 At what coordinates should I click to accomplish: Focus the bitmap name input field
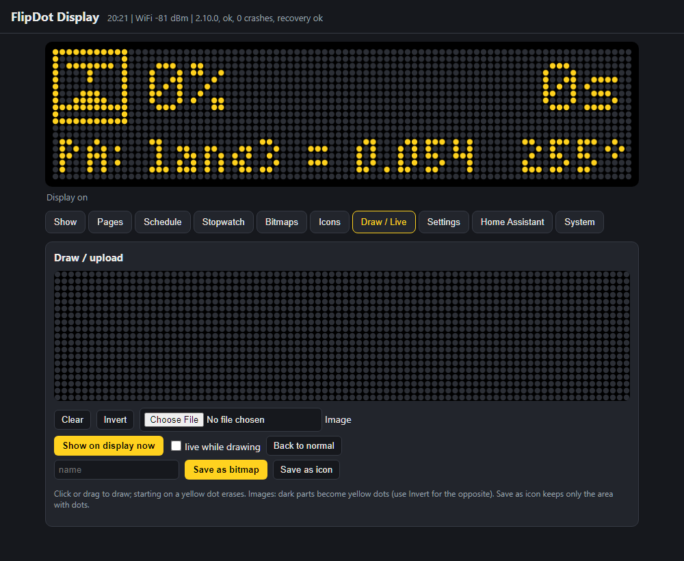(116, 470)
